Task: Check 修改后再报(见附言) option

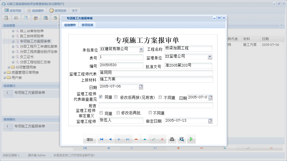Action: 116,97
